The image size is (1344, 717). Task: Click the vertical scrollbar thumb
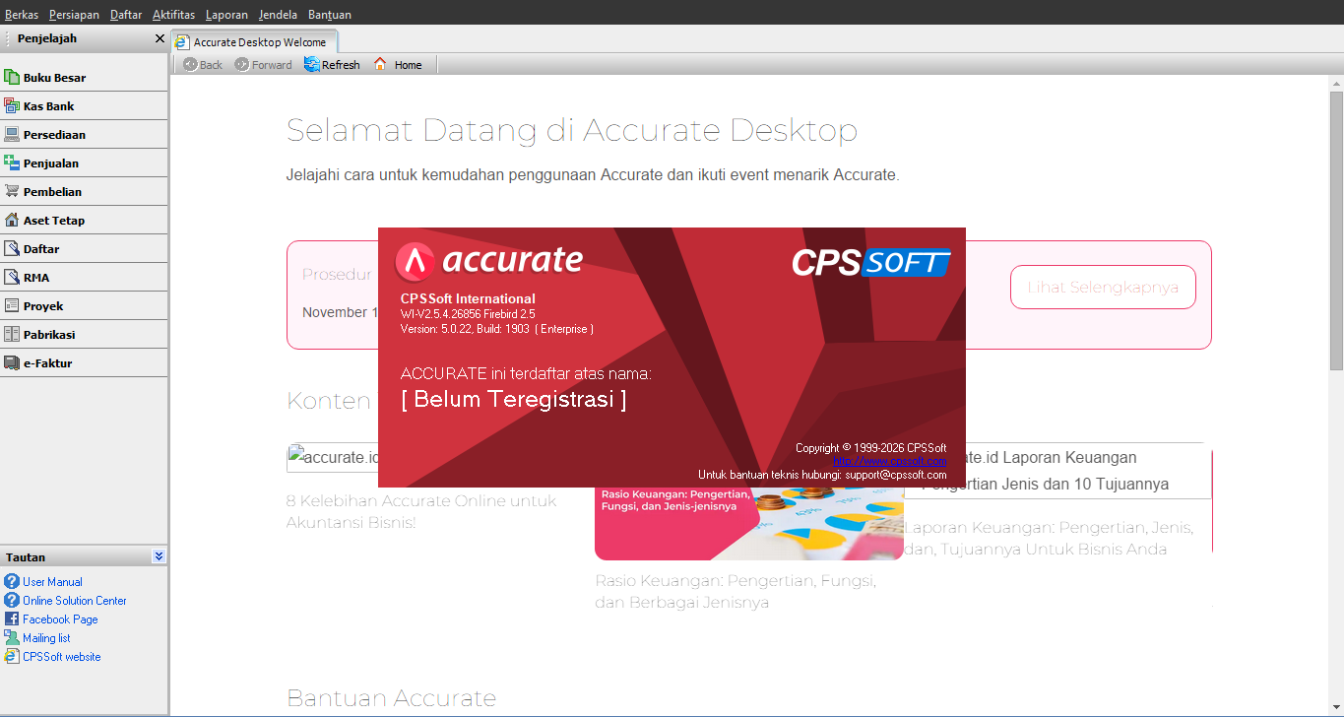tap(1336, 229)
